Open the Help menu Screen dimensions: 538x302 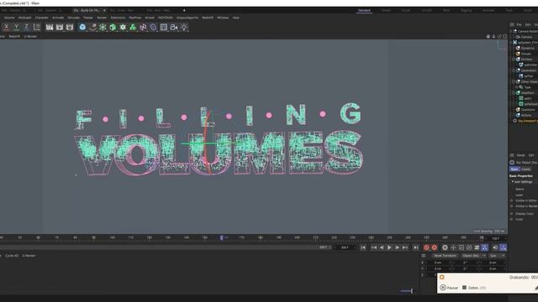pyautogui.click(x=235, y=18)
